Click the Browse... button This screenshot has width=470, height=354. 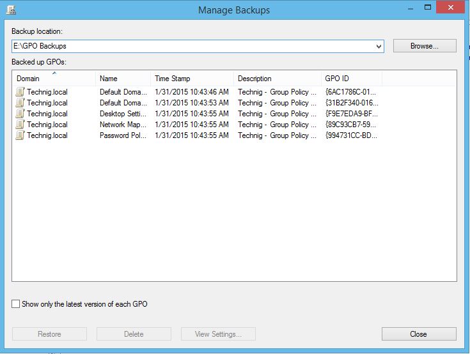425,46
